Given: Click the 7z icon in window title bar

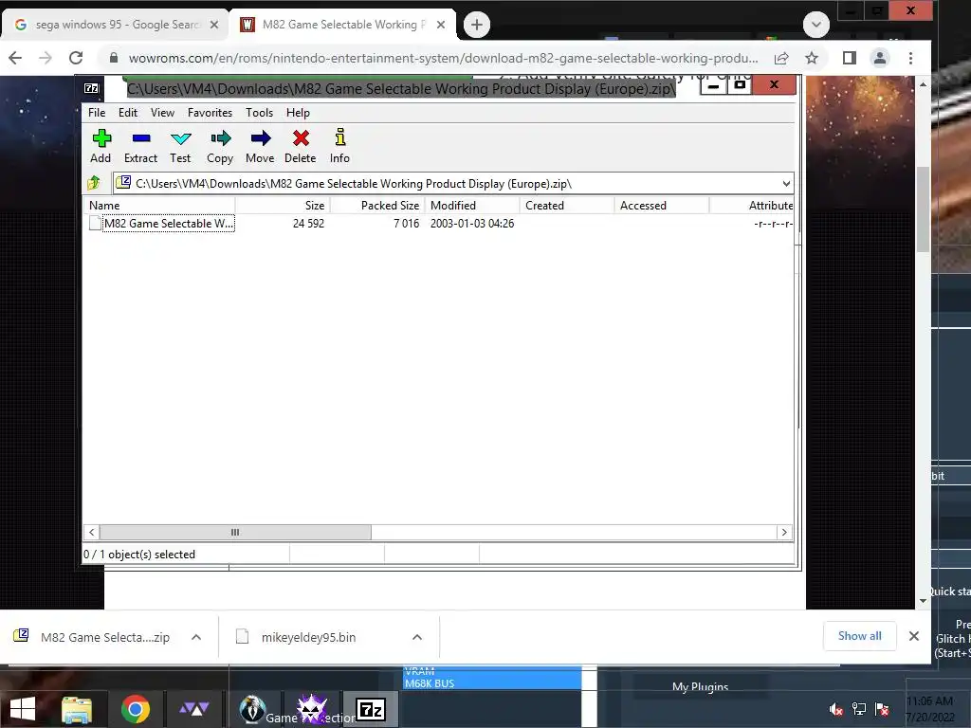Looking at the screenshot, I should point(91,88).
